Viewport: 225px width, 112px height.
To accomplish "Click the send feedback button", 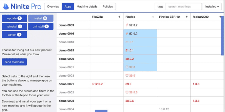I will pos(14,62).
